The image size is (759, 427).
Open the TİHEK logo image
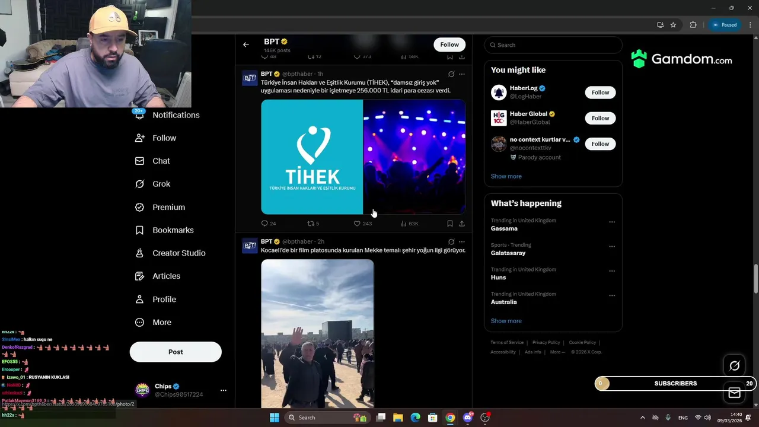pos(312,157)
